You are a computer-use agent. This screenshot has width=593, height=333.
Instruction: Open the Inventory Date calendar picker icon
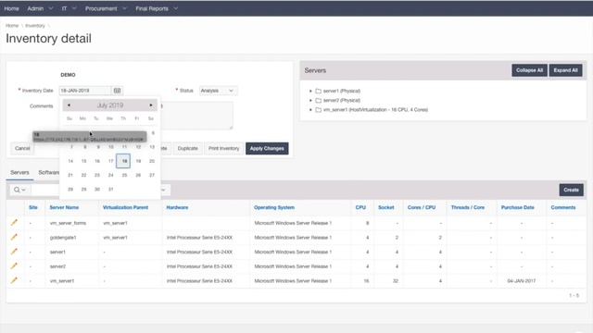118,91
